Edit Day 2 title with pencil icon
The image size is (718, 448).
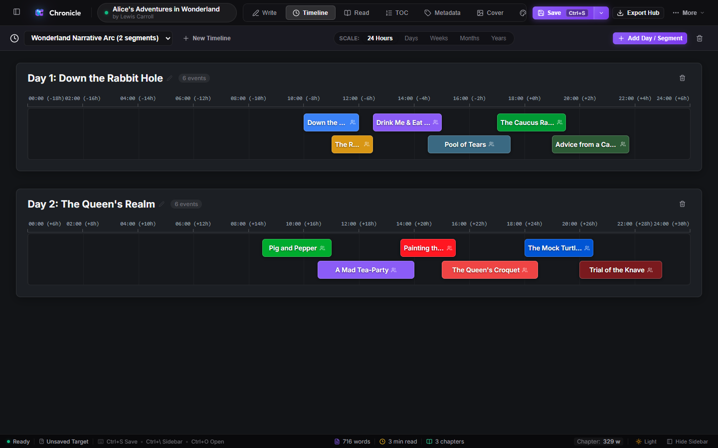[x=162, y=204]
